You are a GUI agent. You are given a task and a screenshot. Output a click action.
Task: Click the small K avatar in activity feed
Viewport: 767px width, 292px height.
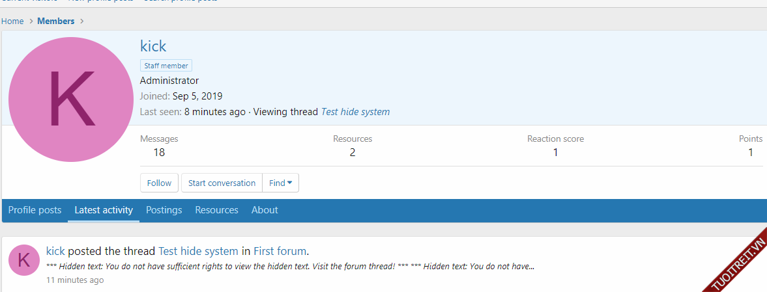point(24,260)
